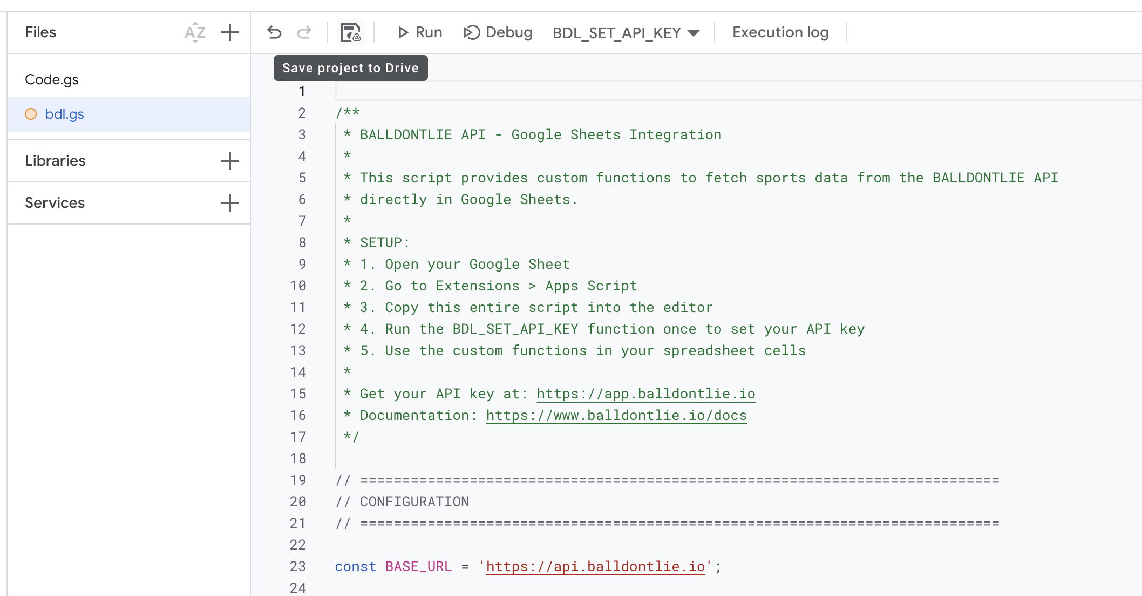
Task: Click the function selector dropdown arrow
Action: [694, 33]
